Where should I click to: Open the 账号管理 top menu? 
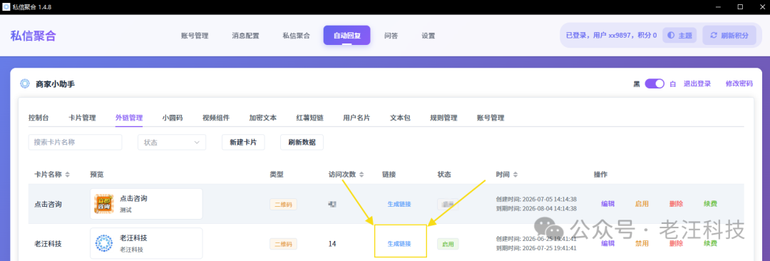(195, 36)
